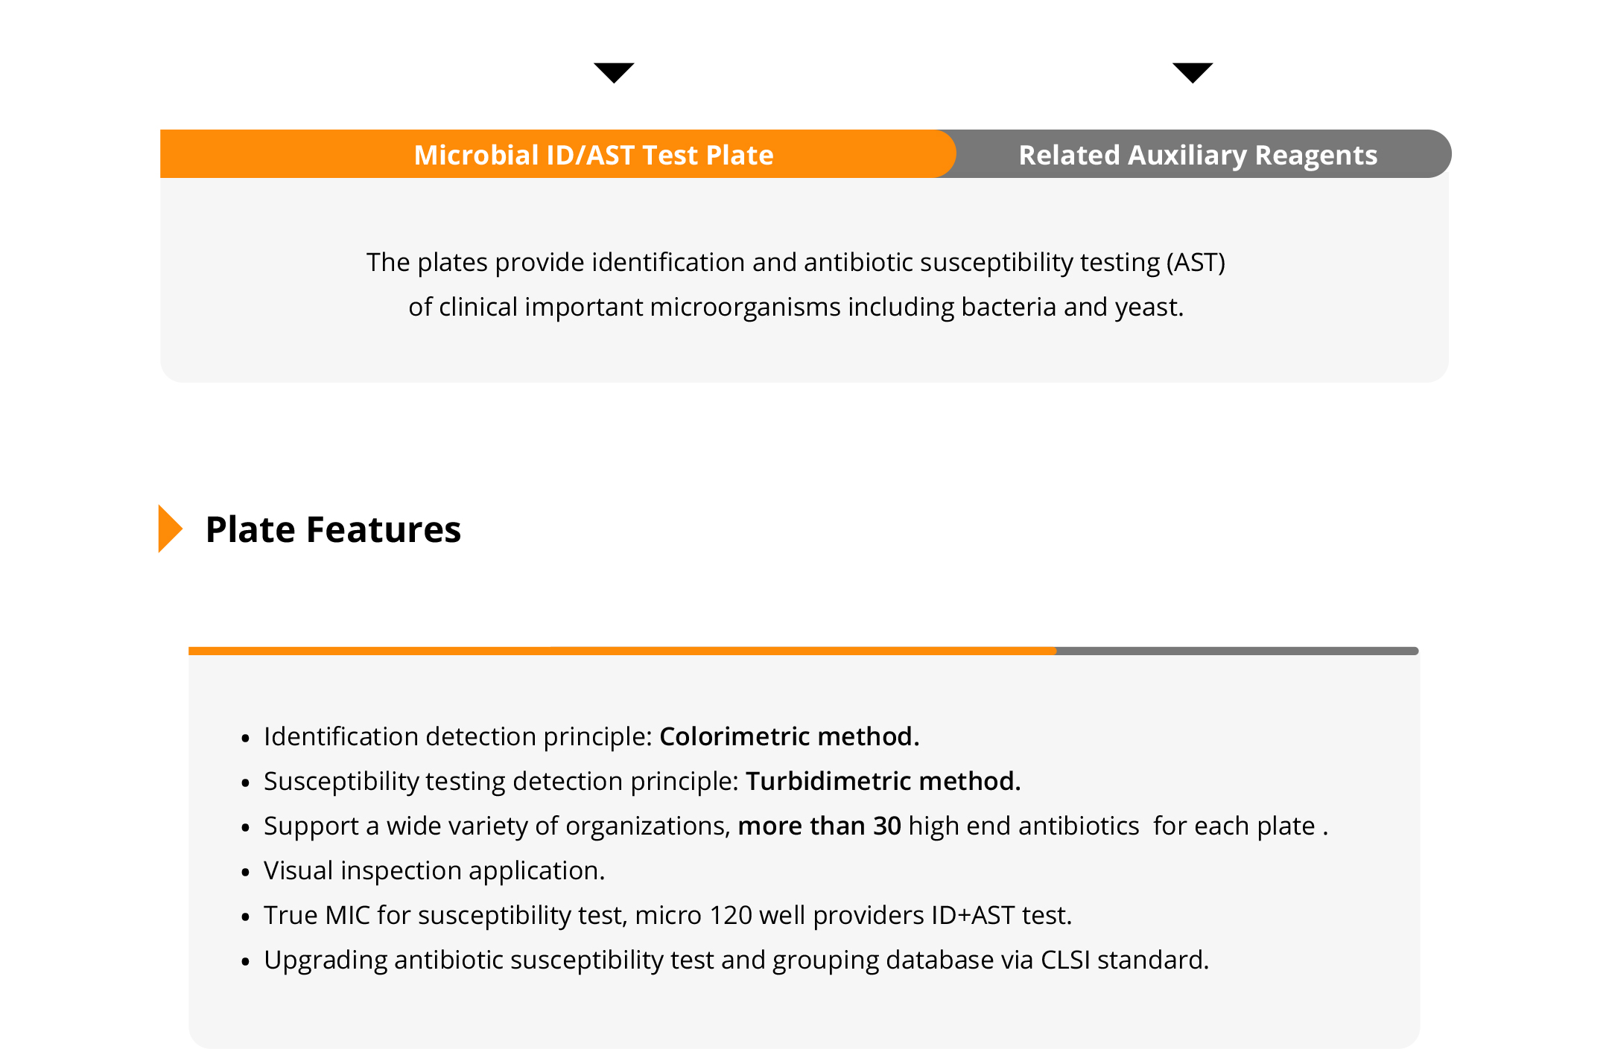Viewport: 1609px width, 1055px height.
Task: Switch to Related Auxiliary Reagents tab
Action: [x=1198, y=155]
